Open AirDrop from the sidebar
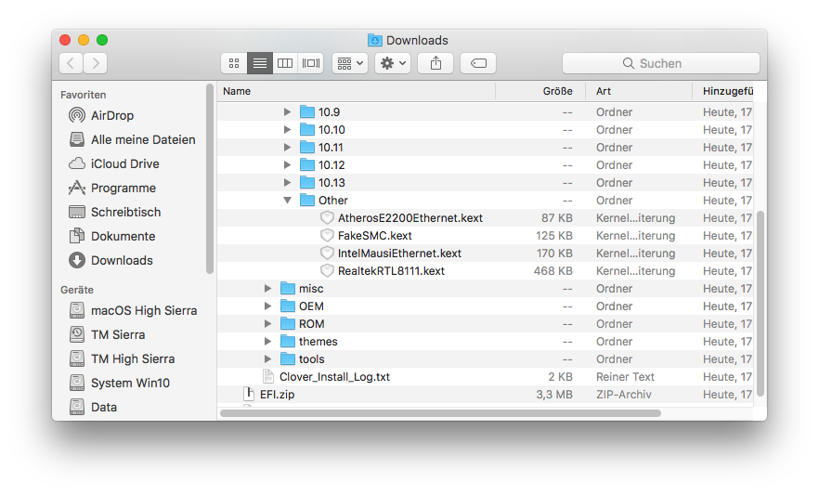The height and width of the screenshot is (495, 819). click(x=111, y=115)
